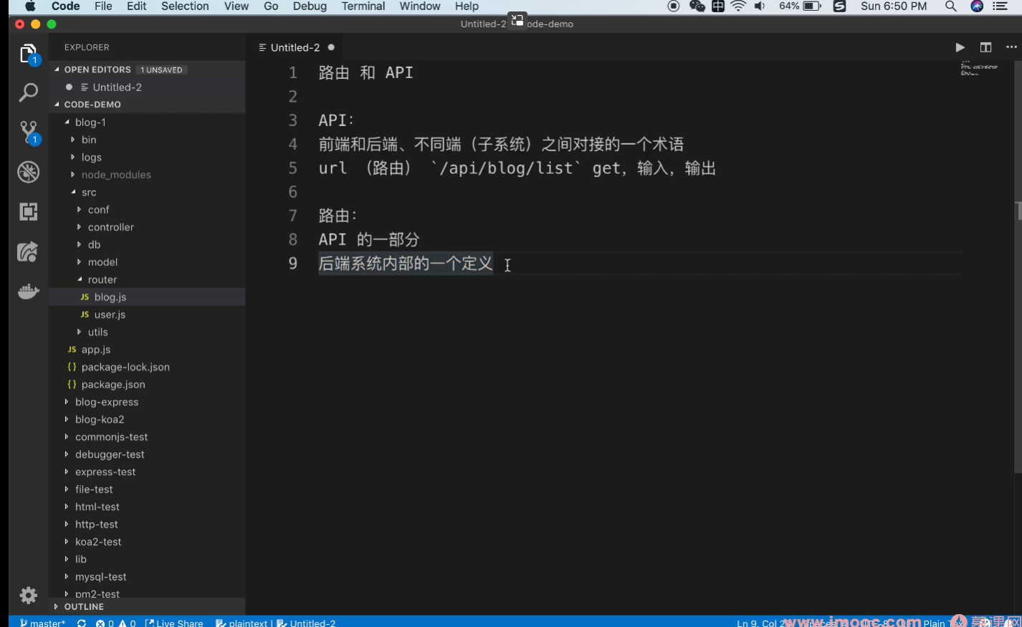
Task: Open the Explorer icon in the activity bar
Action: click(x=28, y=54)
